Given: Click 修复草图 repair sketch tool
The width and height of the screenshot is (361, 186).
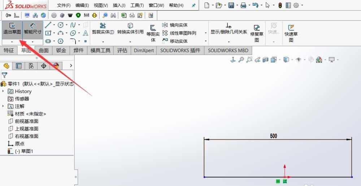Looking at the screenshot, I should (x=257, y=34).
